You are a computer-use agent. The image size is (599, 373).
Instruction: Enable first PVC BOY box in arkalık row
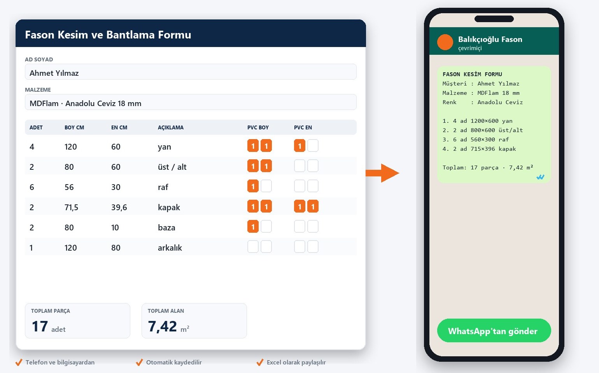pos(253,247)
